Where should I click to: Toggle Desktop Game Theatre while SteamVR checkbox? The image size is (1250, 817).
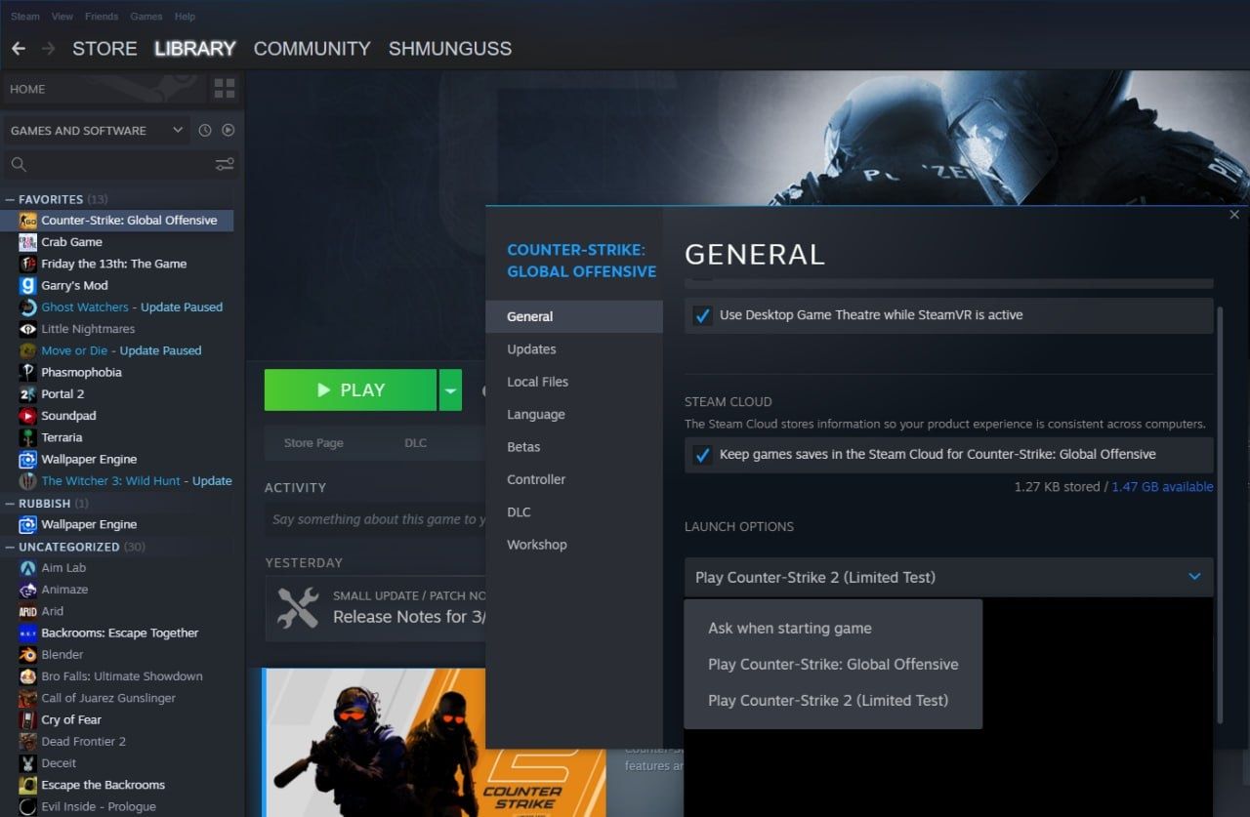(701, 315)
